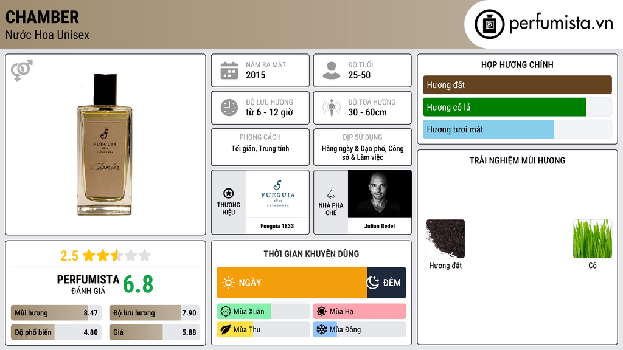Click the PERFUMISTA ĐÁNH GIÁ label
This screenshot has width=623, height=350.
[x=88, y=284]
